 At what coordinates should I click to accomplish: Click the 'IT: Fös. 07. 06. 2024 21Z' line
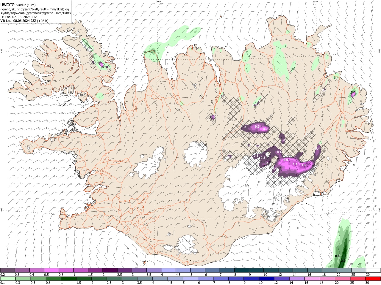point(18,17)
